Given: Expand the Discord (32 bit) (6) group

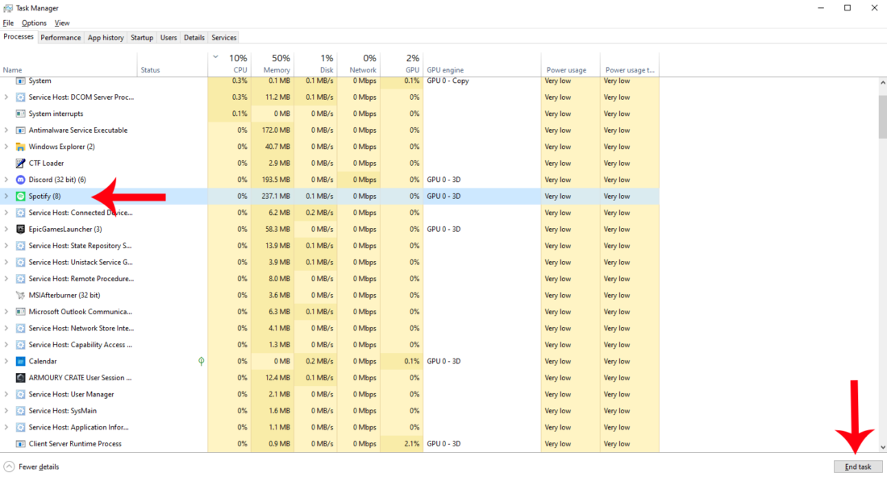Looking at the screenshot, I should tap(6, 179).
